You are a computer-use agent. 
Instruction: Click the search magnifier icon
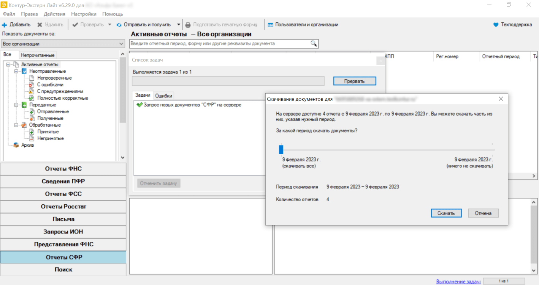pos(314,44)
